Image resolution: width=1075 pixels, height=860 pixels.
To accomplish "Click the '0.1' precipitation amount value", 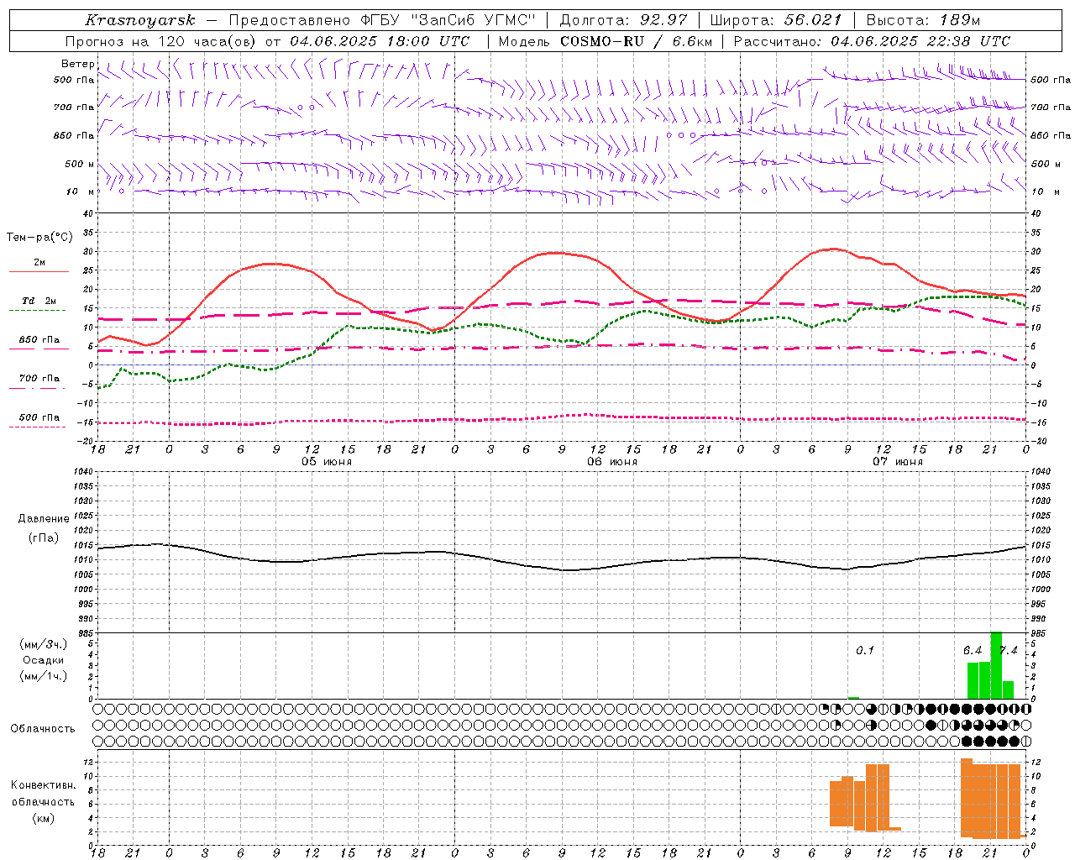I will click(864, 650).
